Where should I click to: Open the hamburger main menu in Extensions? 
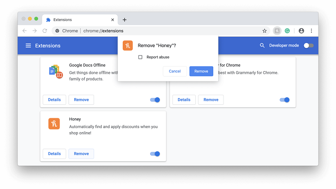coord(28,46)
